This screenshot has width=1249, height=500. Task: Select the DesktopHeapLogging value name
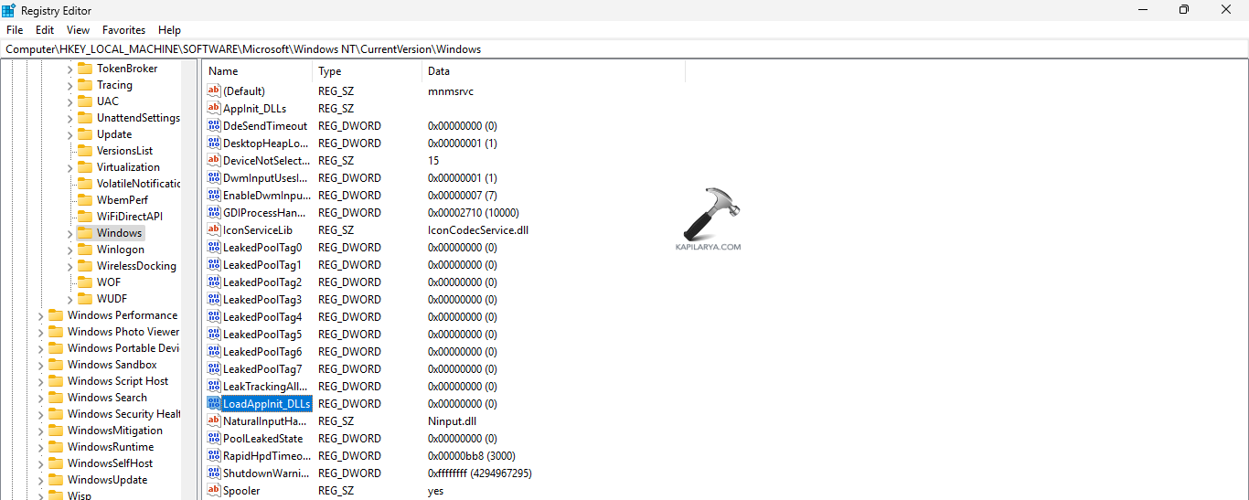265,143
